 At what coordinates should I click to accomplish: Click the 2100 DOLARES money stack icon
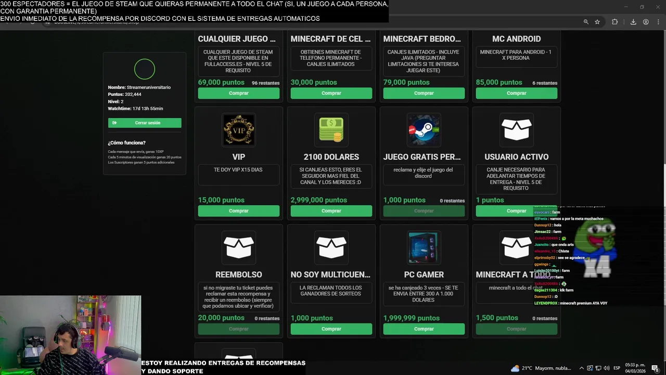[x=331, y=130]
